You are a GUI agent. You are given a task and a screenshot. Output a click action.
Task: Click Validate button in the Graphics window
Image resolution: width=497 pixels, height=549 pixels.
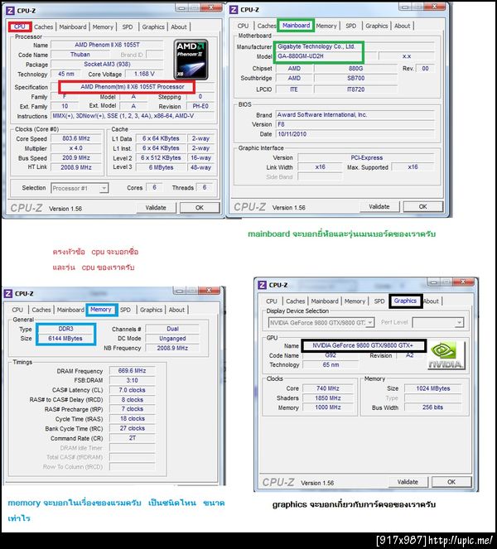click(x=408, y=482)
